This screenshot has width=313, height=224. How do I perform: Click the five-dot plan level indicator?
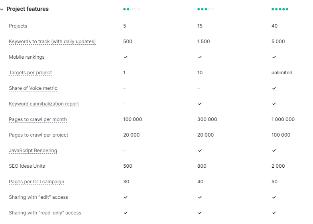tap(280, 9)
